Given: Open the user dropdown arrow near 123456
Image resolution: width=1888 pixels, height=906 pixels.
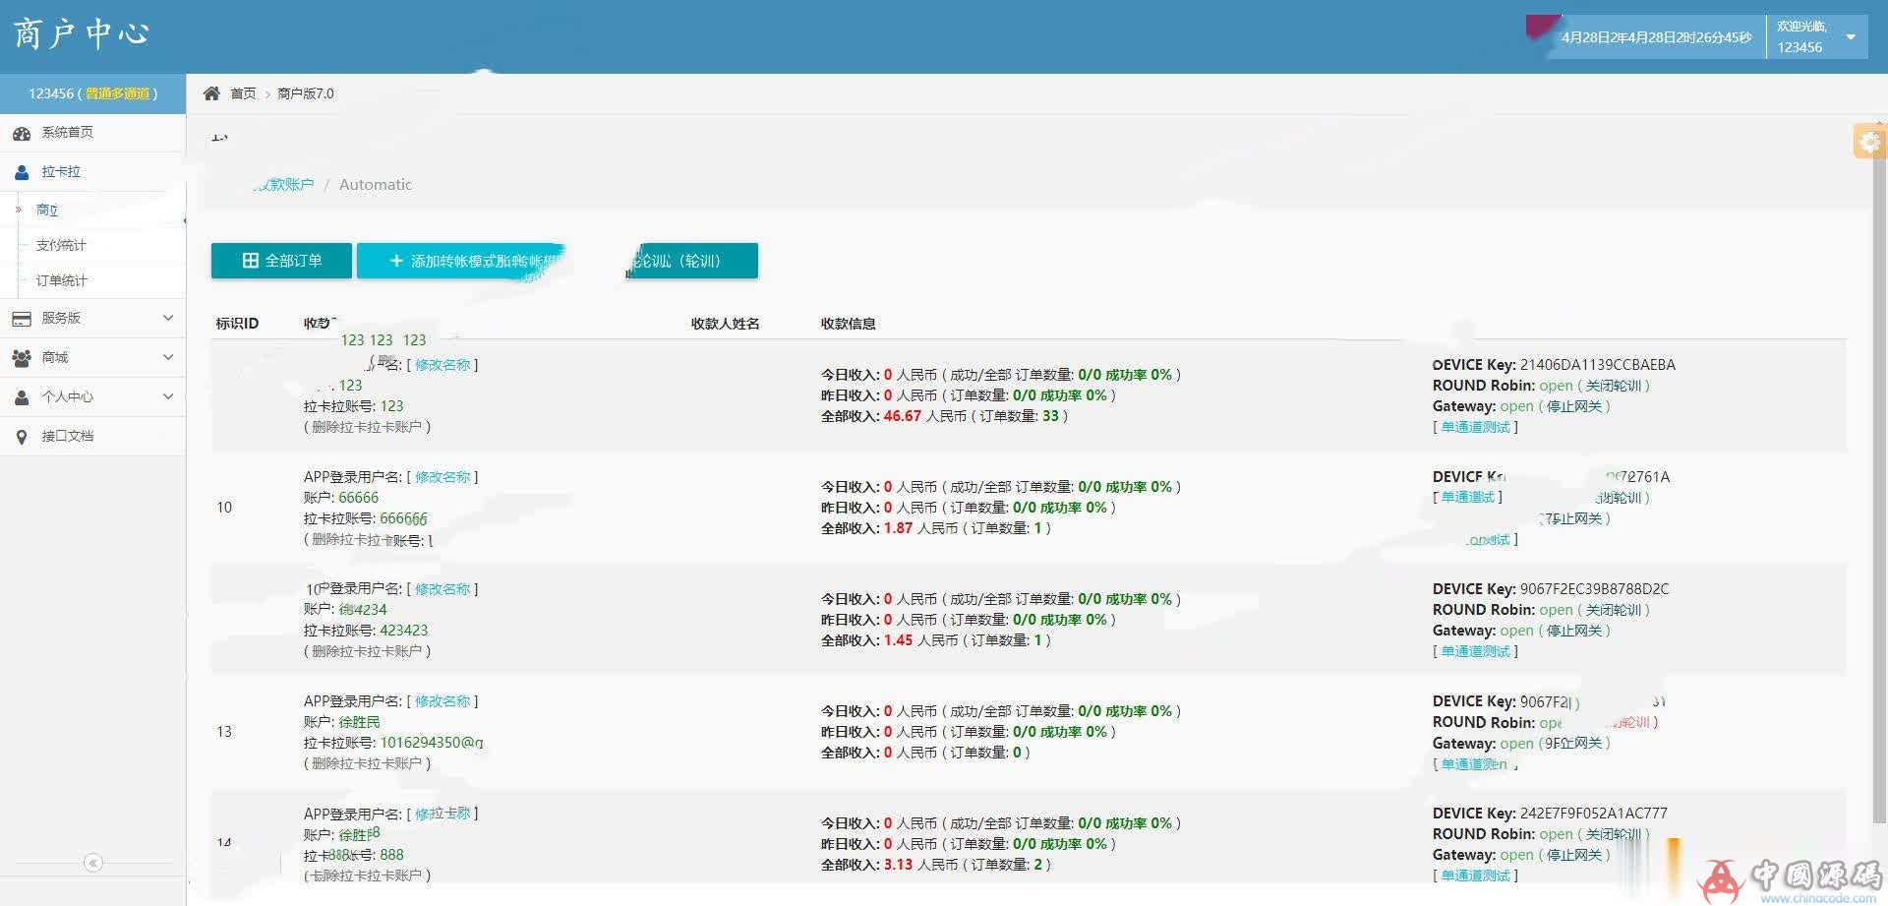Looking at the screenshot, I should point(1851,37).
